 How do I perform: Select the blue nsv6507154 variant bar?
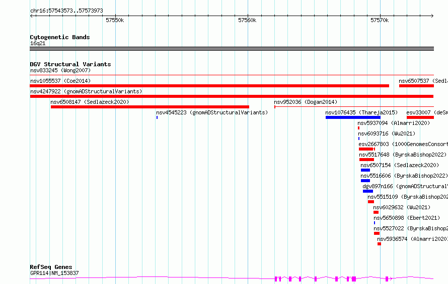tap(365, 170)
